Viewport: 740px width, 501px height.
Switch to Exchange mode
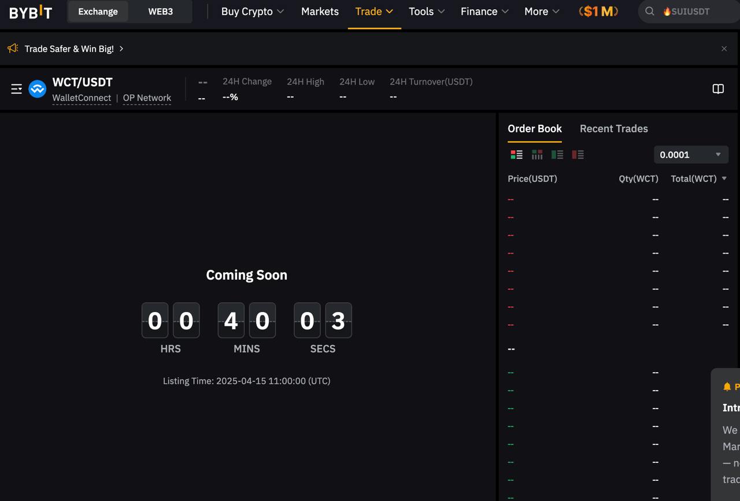pyautogui.click(x=98, y=12)
